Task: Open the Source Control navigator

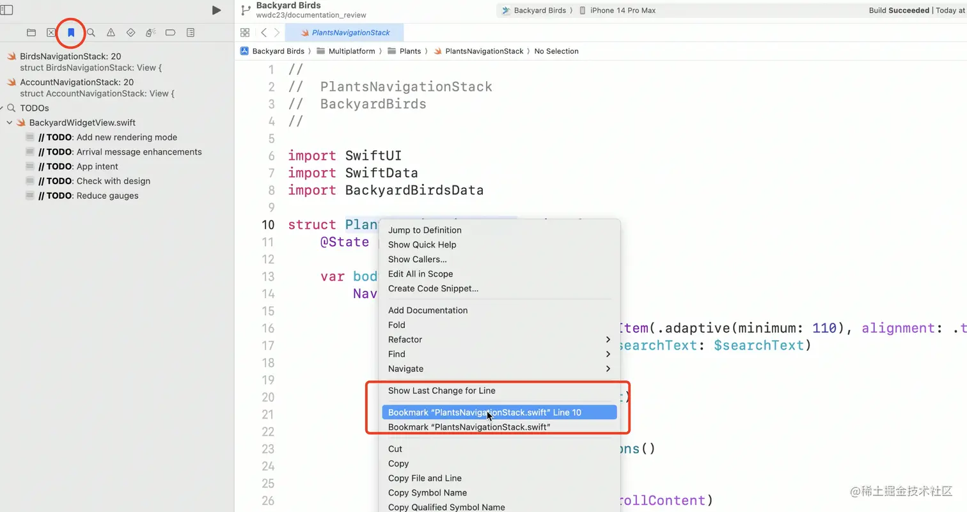Action: pyautogui.click(x=51, y=33)
